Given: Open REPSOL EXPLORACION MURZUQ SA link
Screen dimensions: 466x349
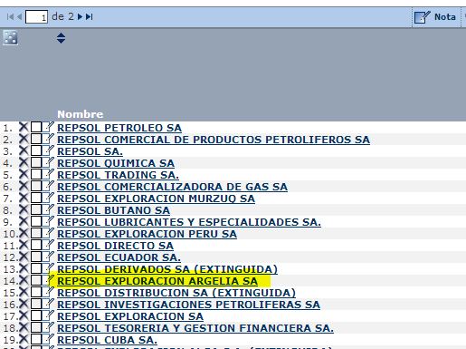Looking at the screenshot, I should (x=157, y=199).
